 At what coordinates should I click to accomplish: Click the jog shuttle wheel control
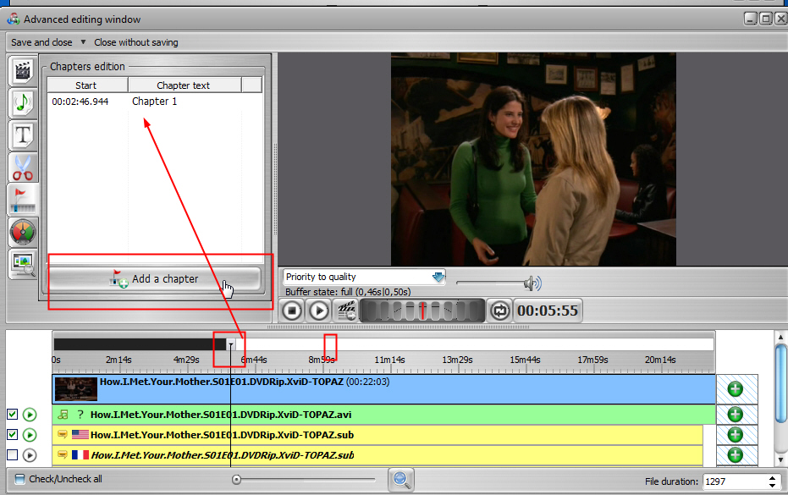(x=422, y=311)
